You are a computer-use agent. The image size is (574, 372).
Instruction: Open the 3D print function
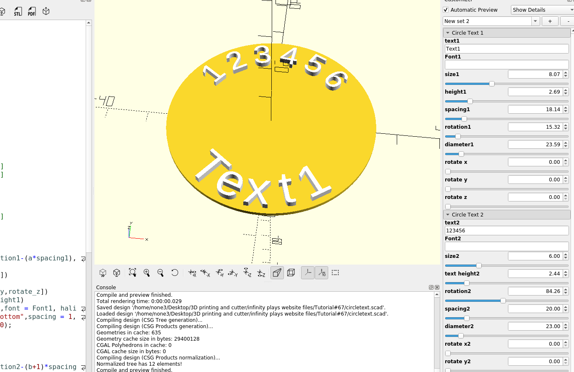(46, 11)
